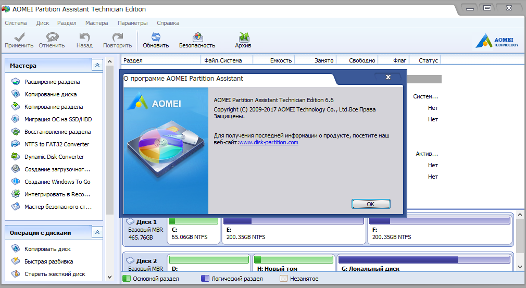Click the disk map scroll-down arrow

(x=520, y=267)
